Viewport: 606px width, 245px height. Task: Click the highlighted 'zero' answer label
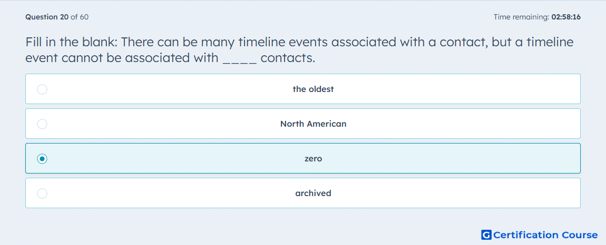coord(313,159)
